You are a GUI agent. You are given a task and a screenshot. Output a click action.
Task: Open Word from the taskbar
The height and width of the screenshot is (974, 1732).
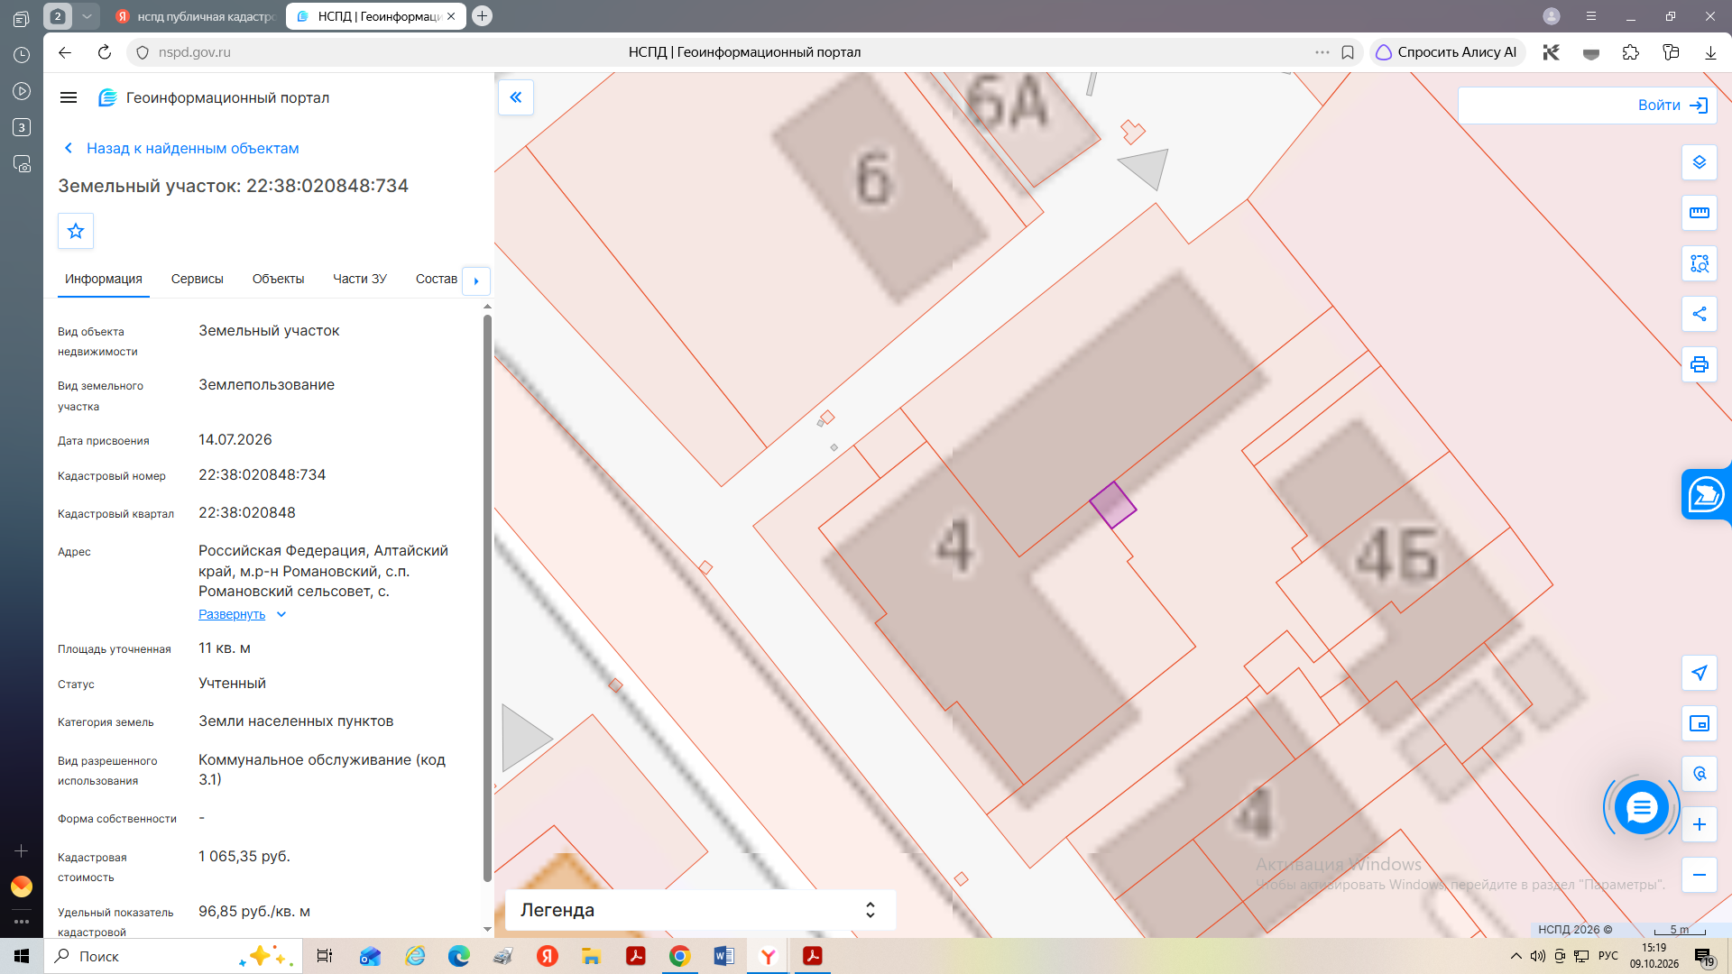723,956
